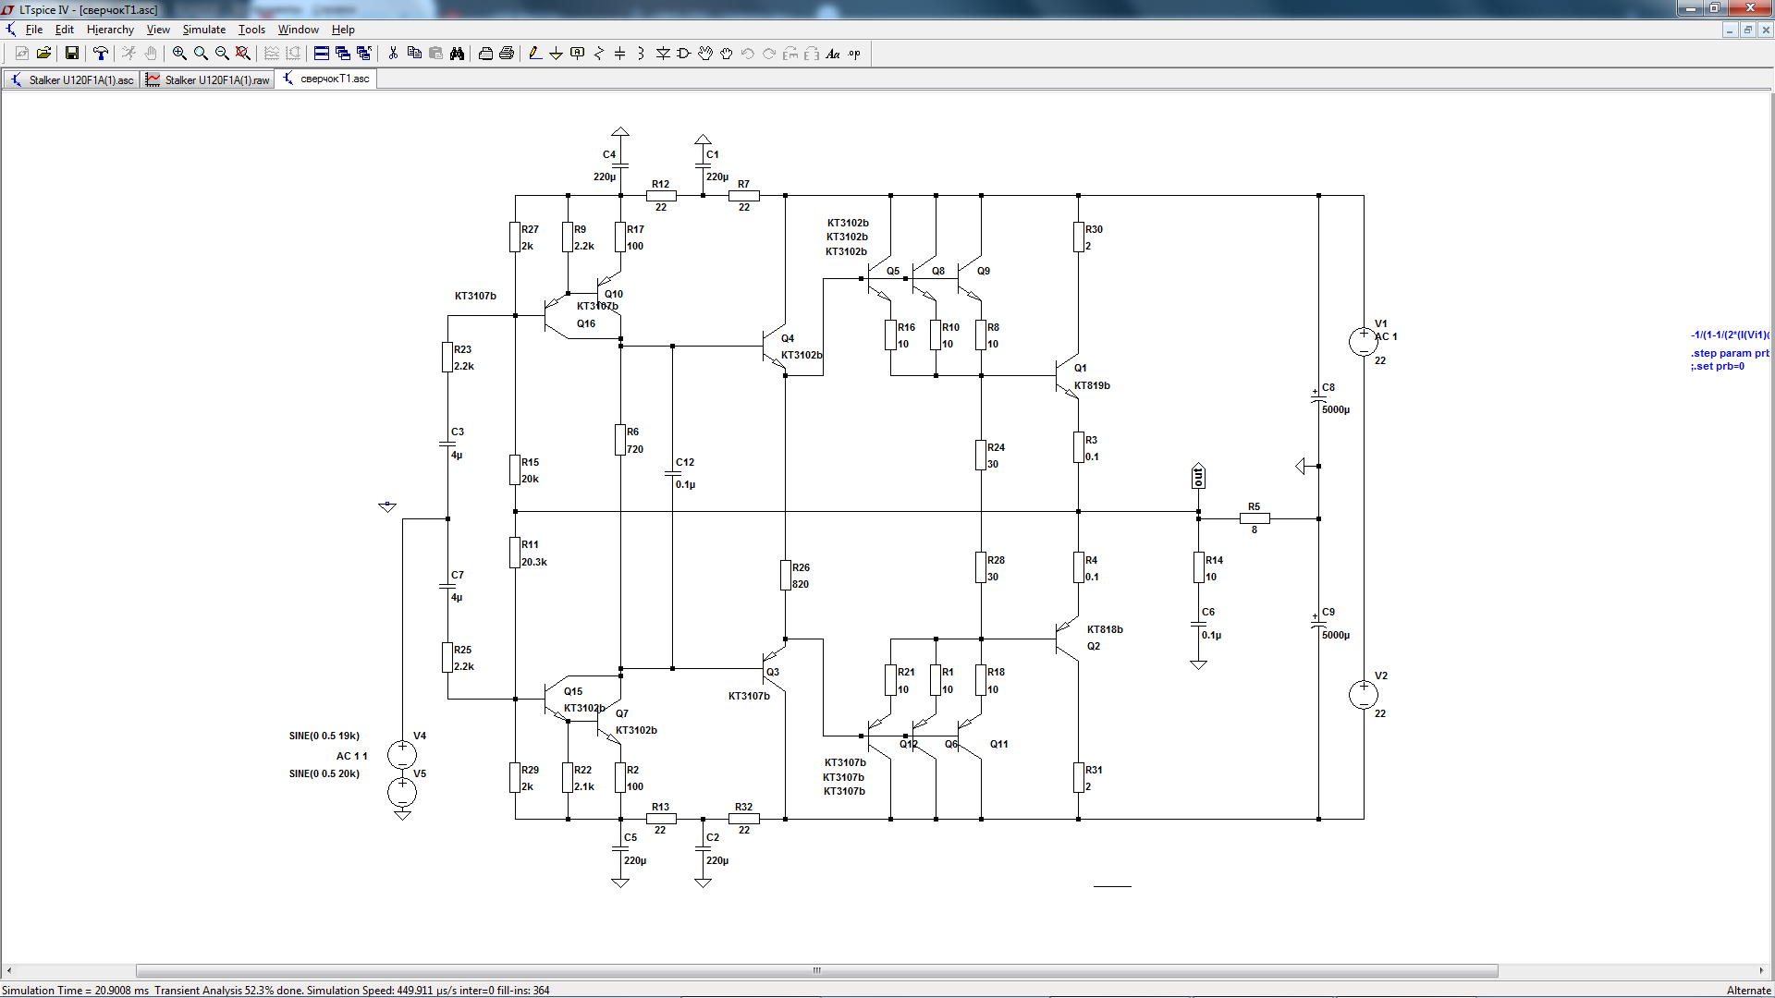
Task: Select the Place Capacitor tool
Action: pos(619,54)
